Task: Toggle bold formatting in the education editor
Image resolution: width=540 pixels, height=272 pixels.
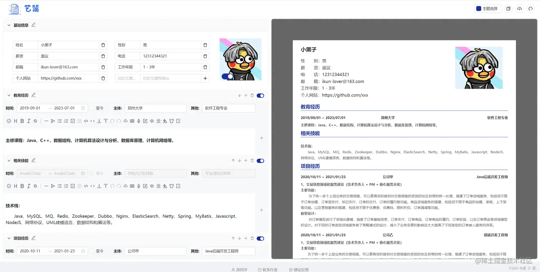Action: point(22,121)
